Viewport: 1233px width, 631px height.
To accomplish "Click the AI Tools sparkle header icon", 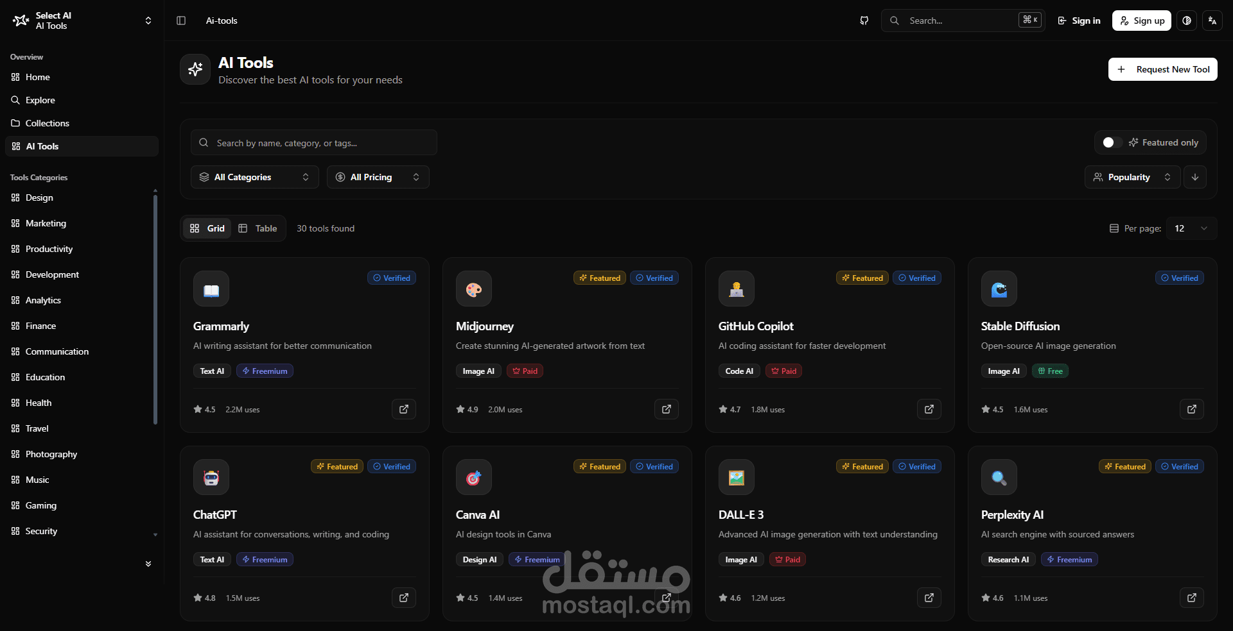I will pyautogui.click(x=195, y=69).
